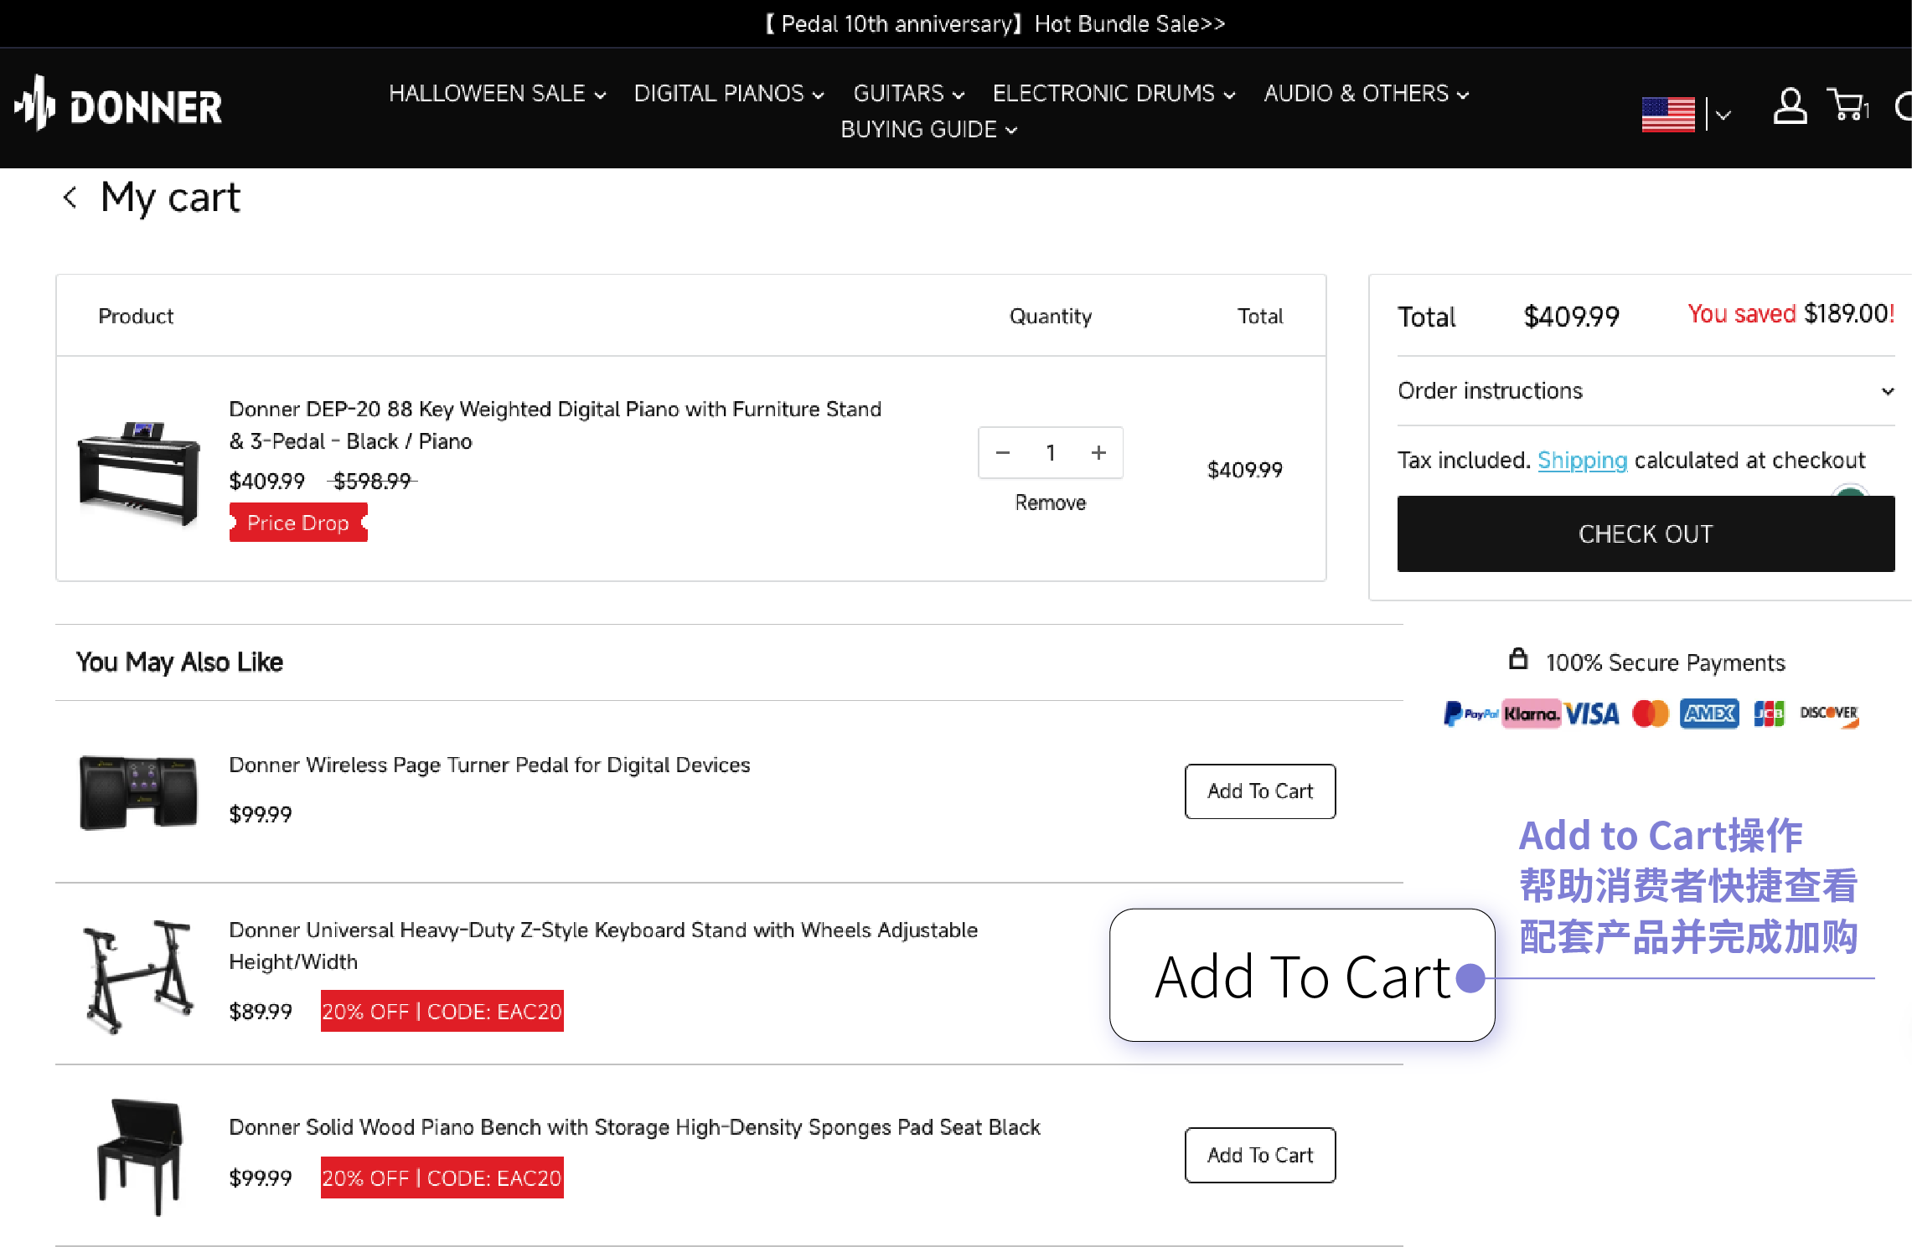Open Buying Guide menu
This screenshot has height=1247, width=1912.
pos(928,129)
